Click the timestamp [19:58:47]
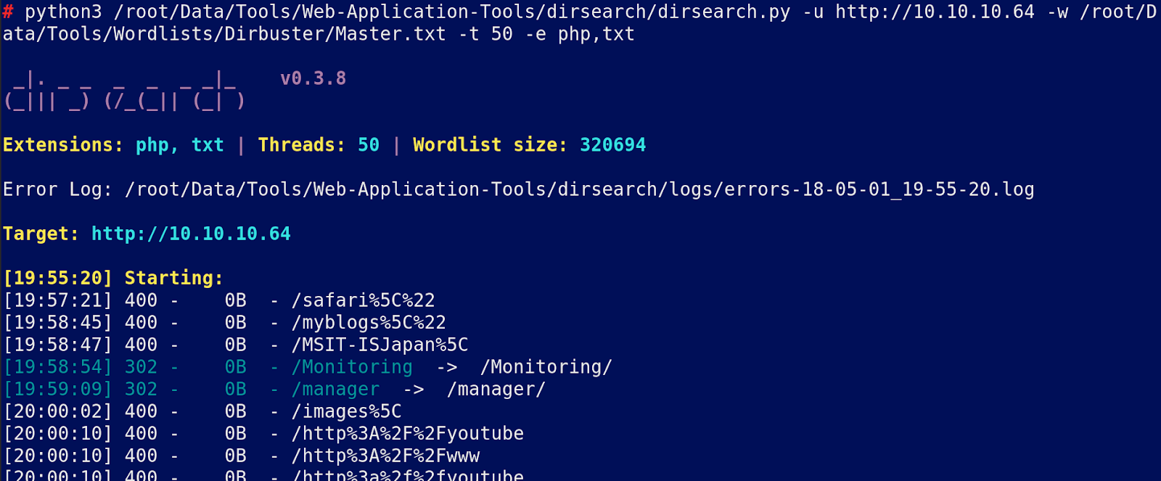The image size is (1161, 481). point(58,345)
